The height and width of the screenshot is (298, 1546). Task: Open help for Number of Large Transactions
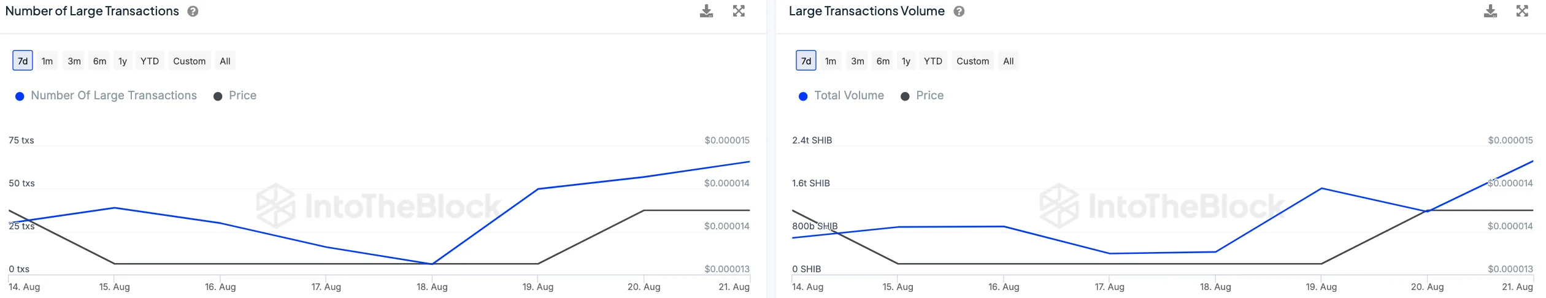click(193, 11)
